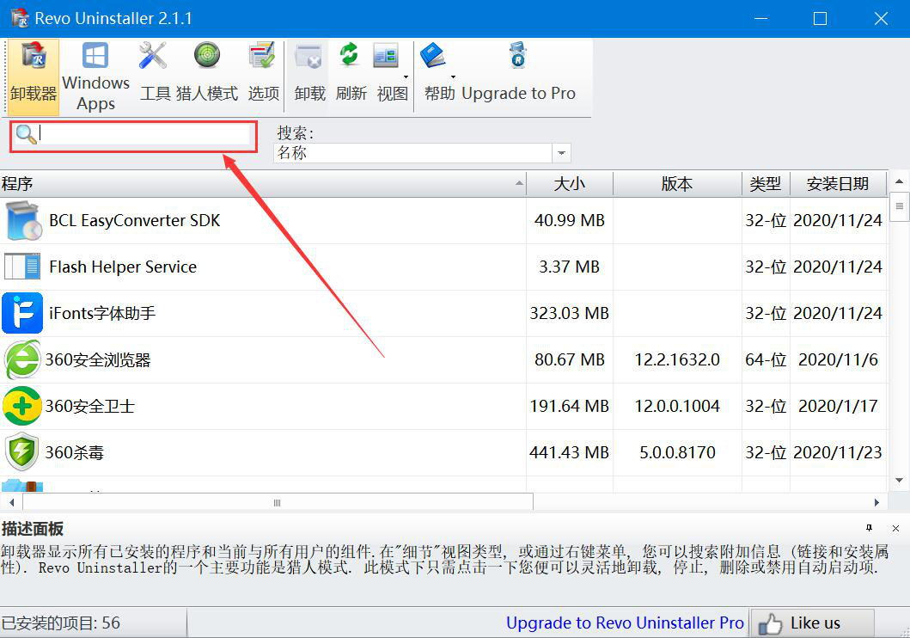Click the iFonts program icon
910x638 pixels.
point(22,314)
